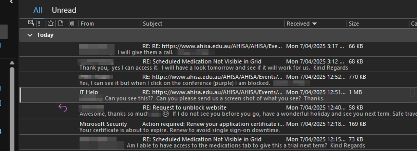Sort emails by the From column
The image size is (417, 151).
click(87, 24)
